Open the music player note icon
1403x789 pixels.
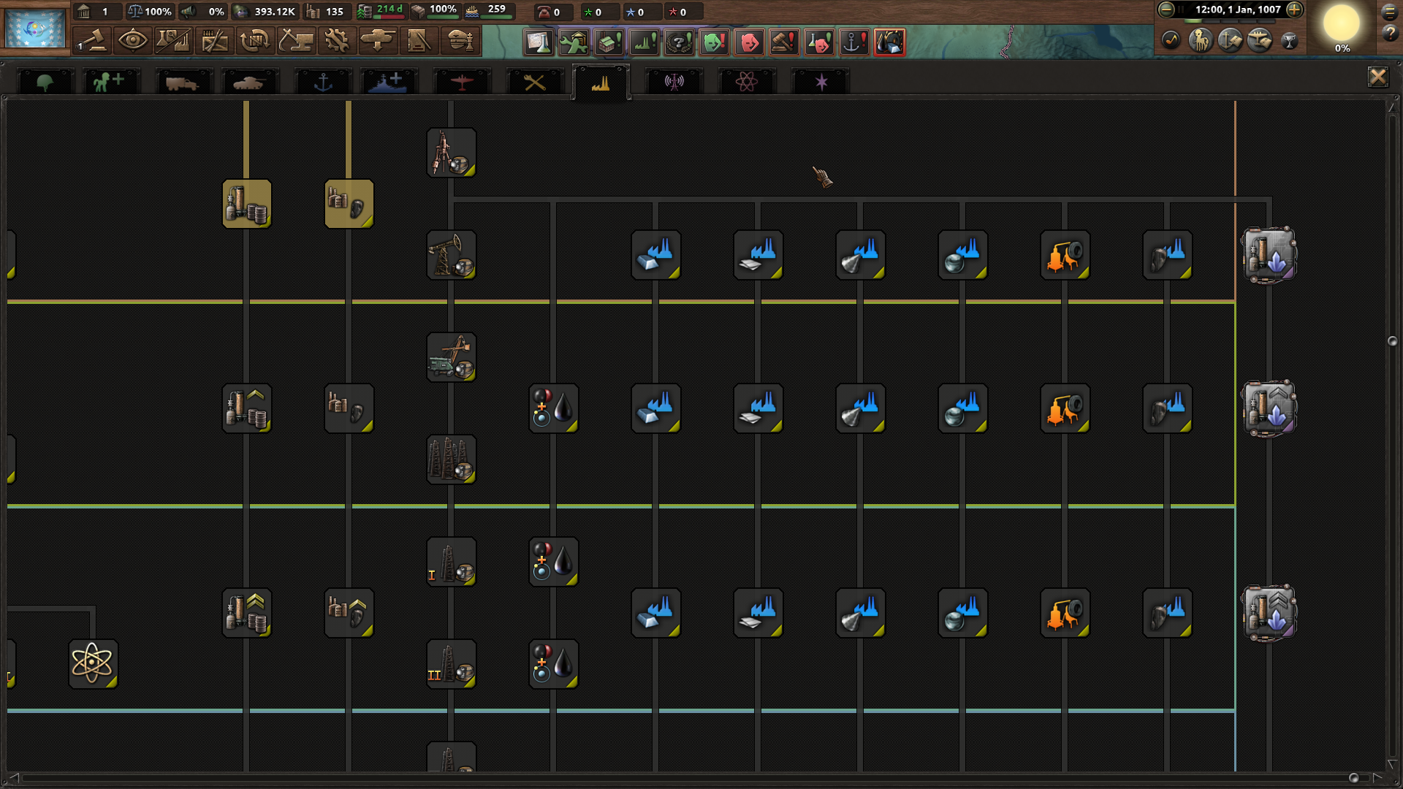[x=1171, y=40]
